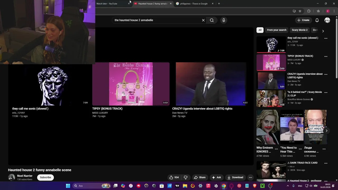Open options for 'they call me sonic' sidebar video

point(326,38)
